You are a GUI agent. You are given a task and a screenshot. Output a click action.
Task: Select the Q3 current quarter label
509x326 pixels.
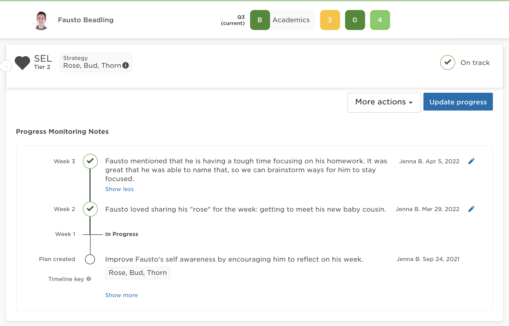(x=233, y=20)
